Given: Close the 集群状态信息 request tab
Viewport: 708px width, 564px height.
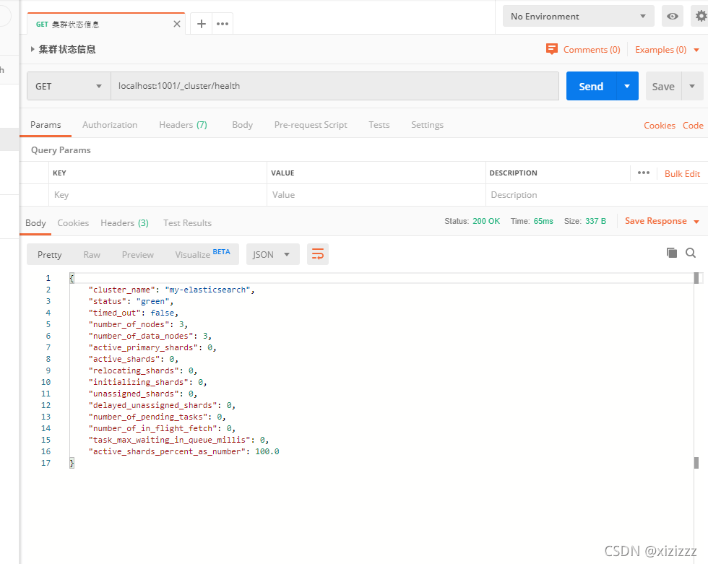Looking at the screenshot, I should pos(177,24).
